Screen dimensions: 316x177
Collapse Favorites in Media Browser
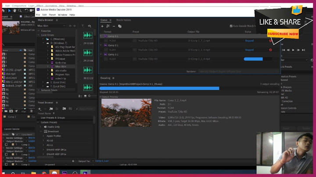[x=39, y=31]
